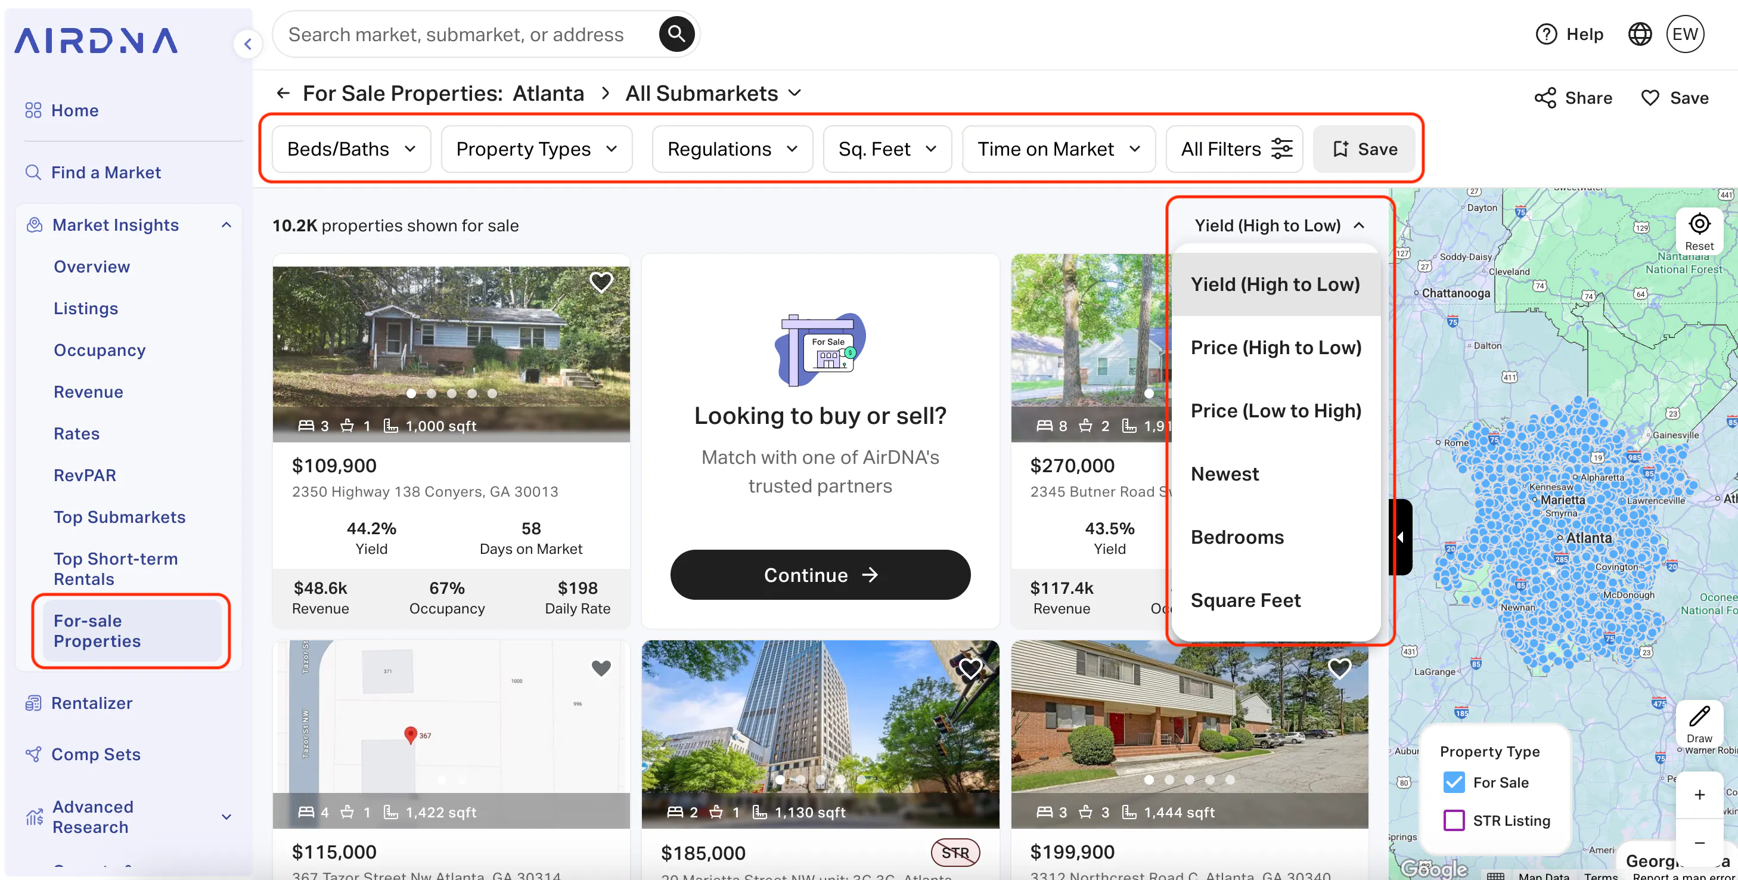Click the Comp Sets icon
1738x880 pixels.
(x=33, y=754)
